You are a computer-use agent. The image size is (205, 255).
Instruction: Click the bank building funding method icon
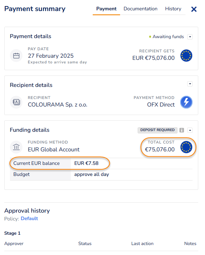[x=16, y=147]
